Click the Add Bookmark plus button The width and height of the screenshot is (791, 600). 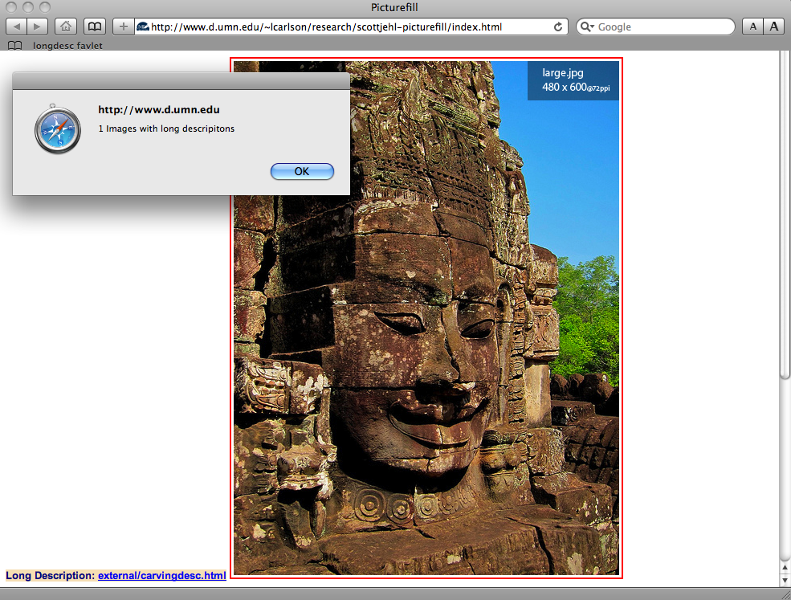pos(123,27)
